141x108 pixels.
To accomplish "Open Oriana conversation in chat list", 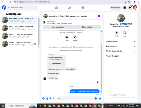I will click(x=19, y=36).
